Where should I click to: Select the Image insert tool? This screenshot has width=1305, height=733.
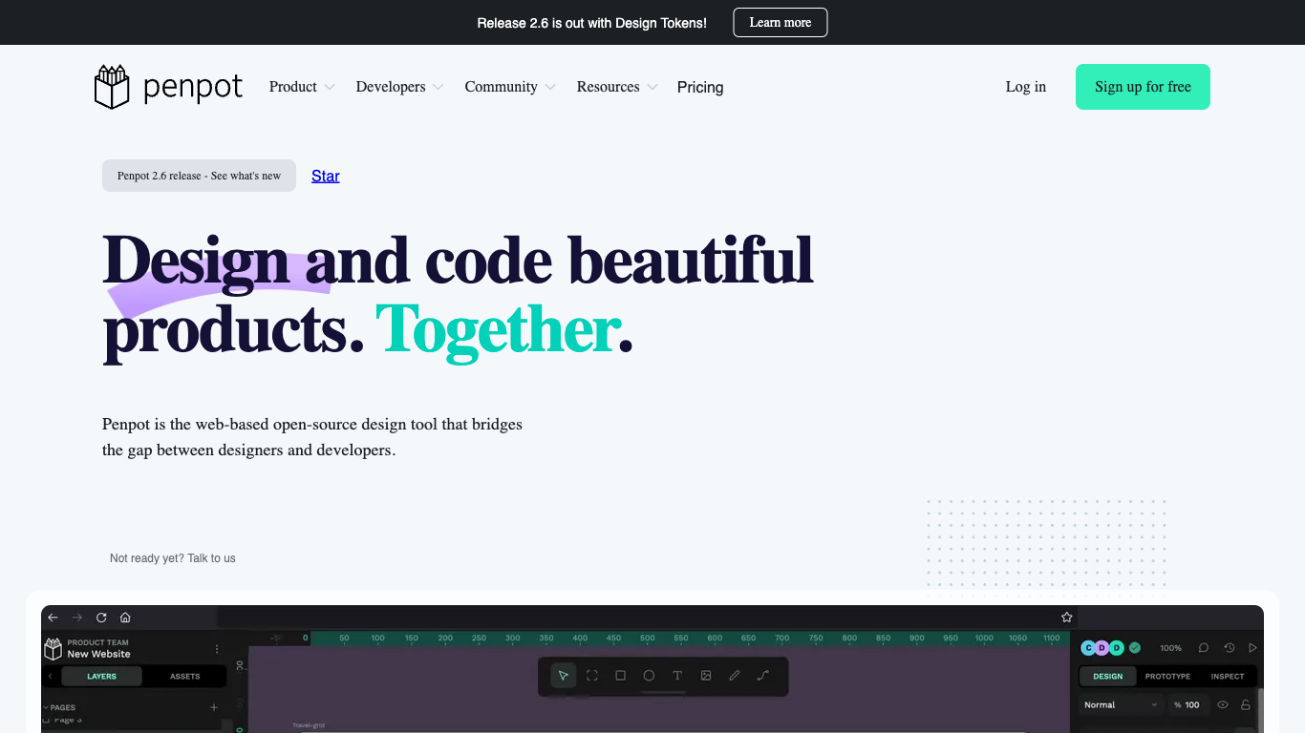706,676
